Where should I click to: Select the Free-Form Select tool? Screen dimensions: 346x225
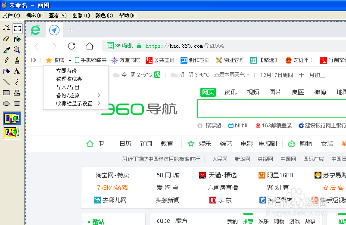pos(6,28)
